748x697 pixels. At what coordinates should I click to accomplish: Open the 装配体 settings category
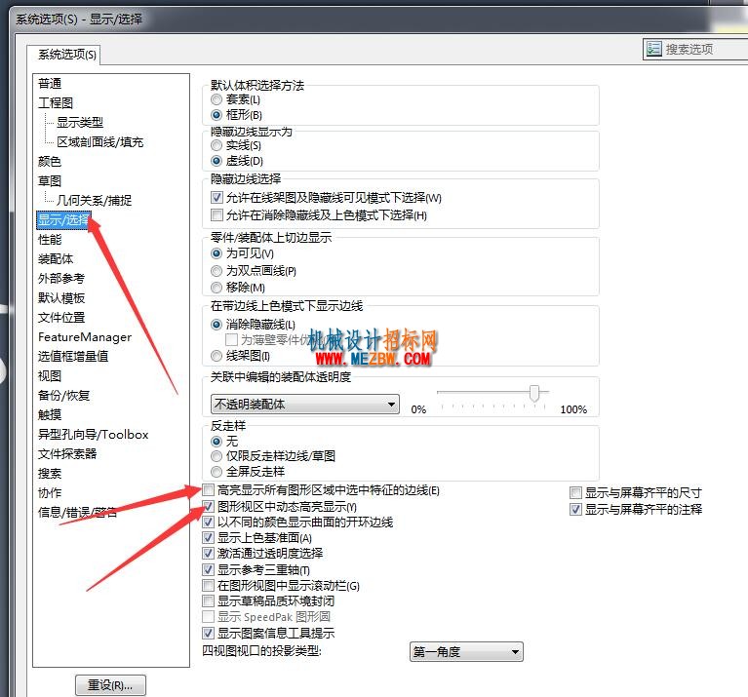(56, 259)
